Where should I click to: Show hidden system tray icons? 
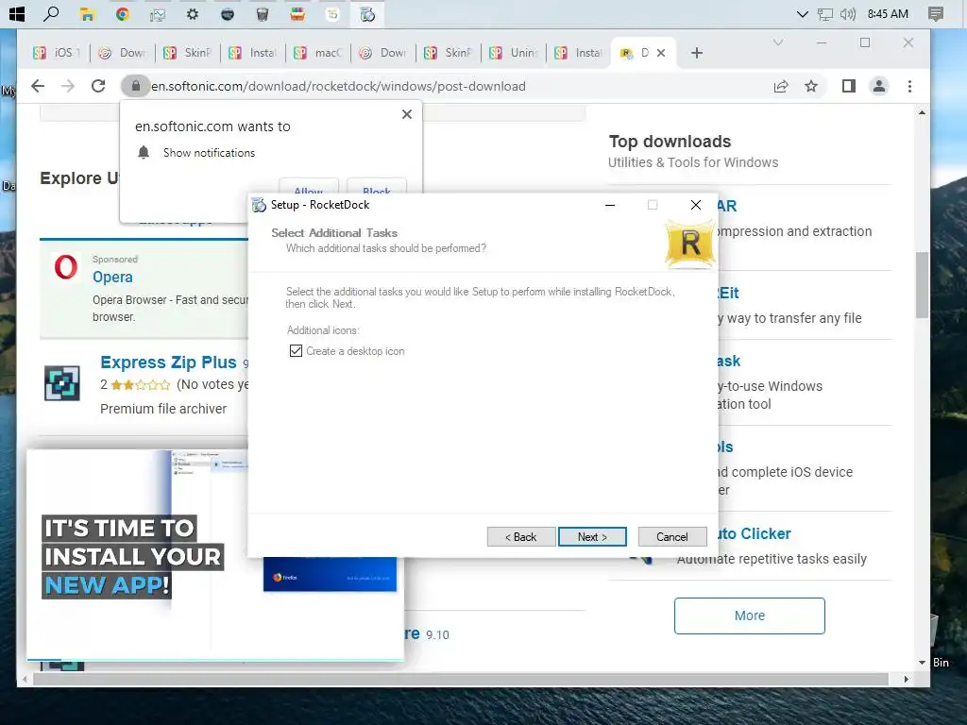pos(802,14)
